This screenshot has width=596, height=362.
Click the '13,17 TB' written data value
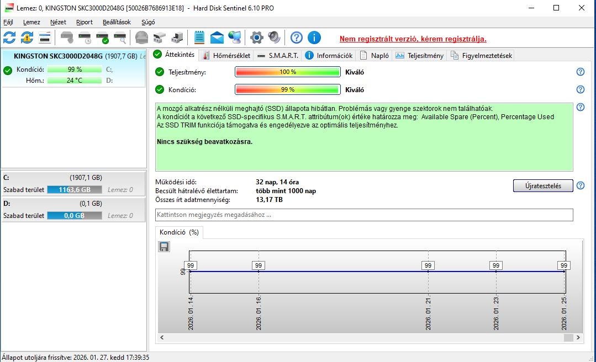click(x=269, y=199)
